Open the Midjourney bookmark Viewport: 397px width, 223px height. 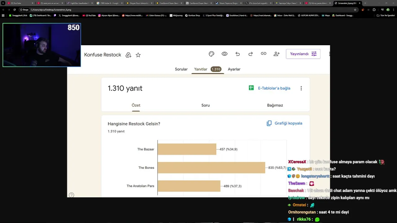coord(176,15)
